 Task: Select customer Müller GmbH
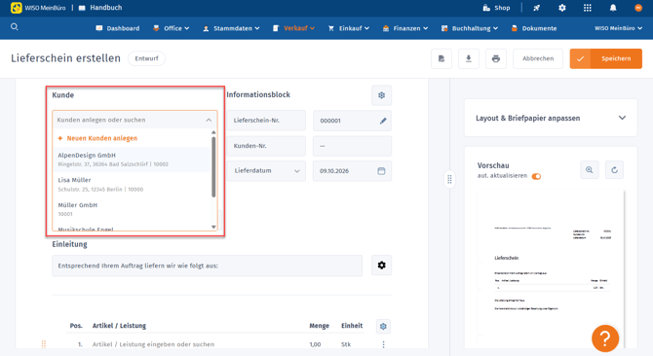click(132, 209)
